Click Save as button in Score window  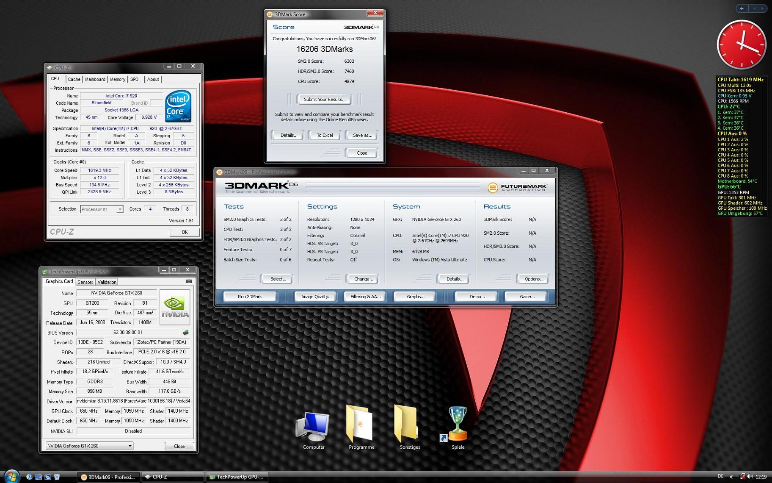click(x=362, y=135)
